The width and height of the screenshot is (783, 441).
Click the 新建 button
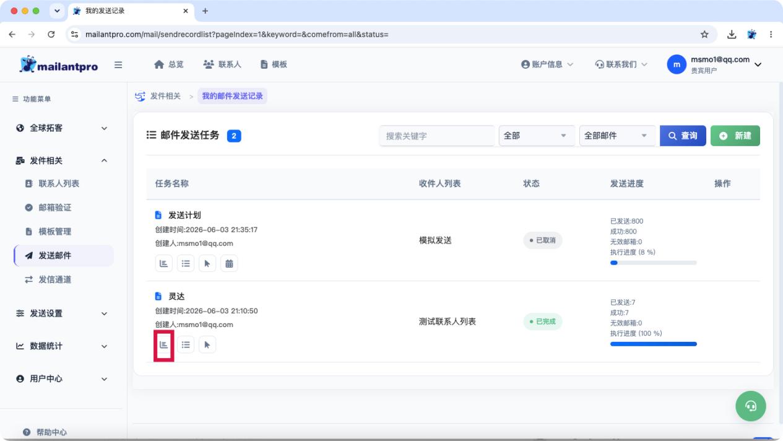pyautogui.click(x=735, y=136)
